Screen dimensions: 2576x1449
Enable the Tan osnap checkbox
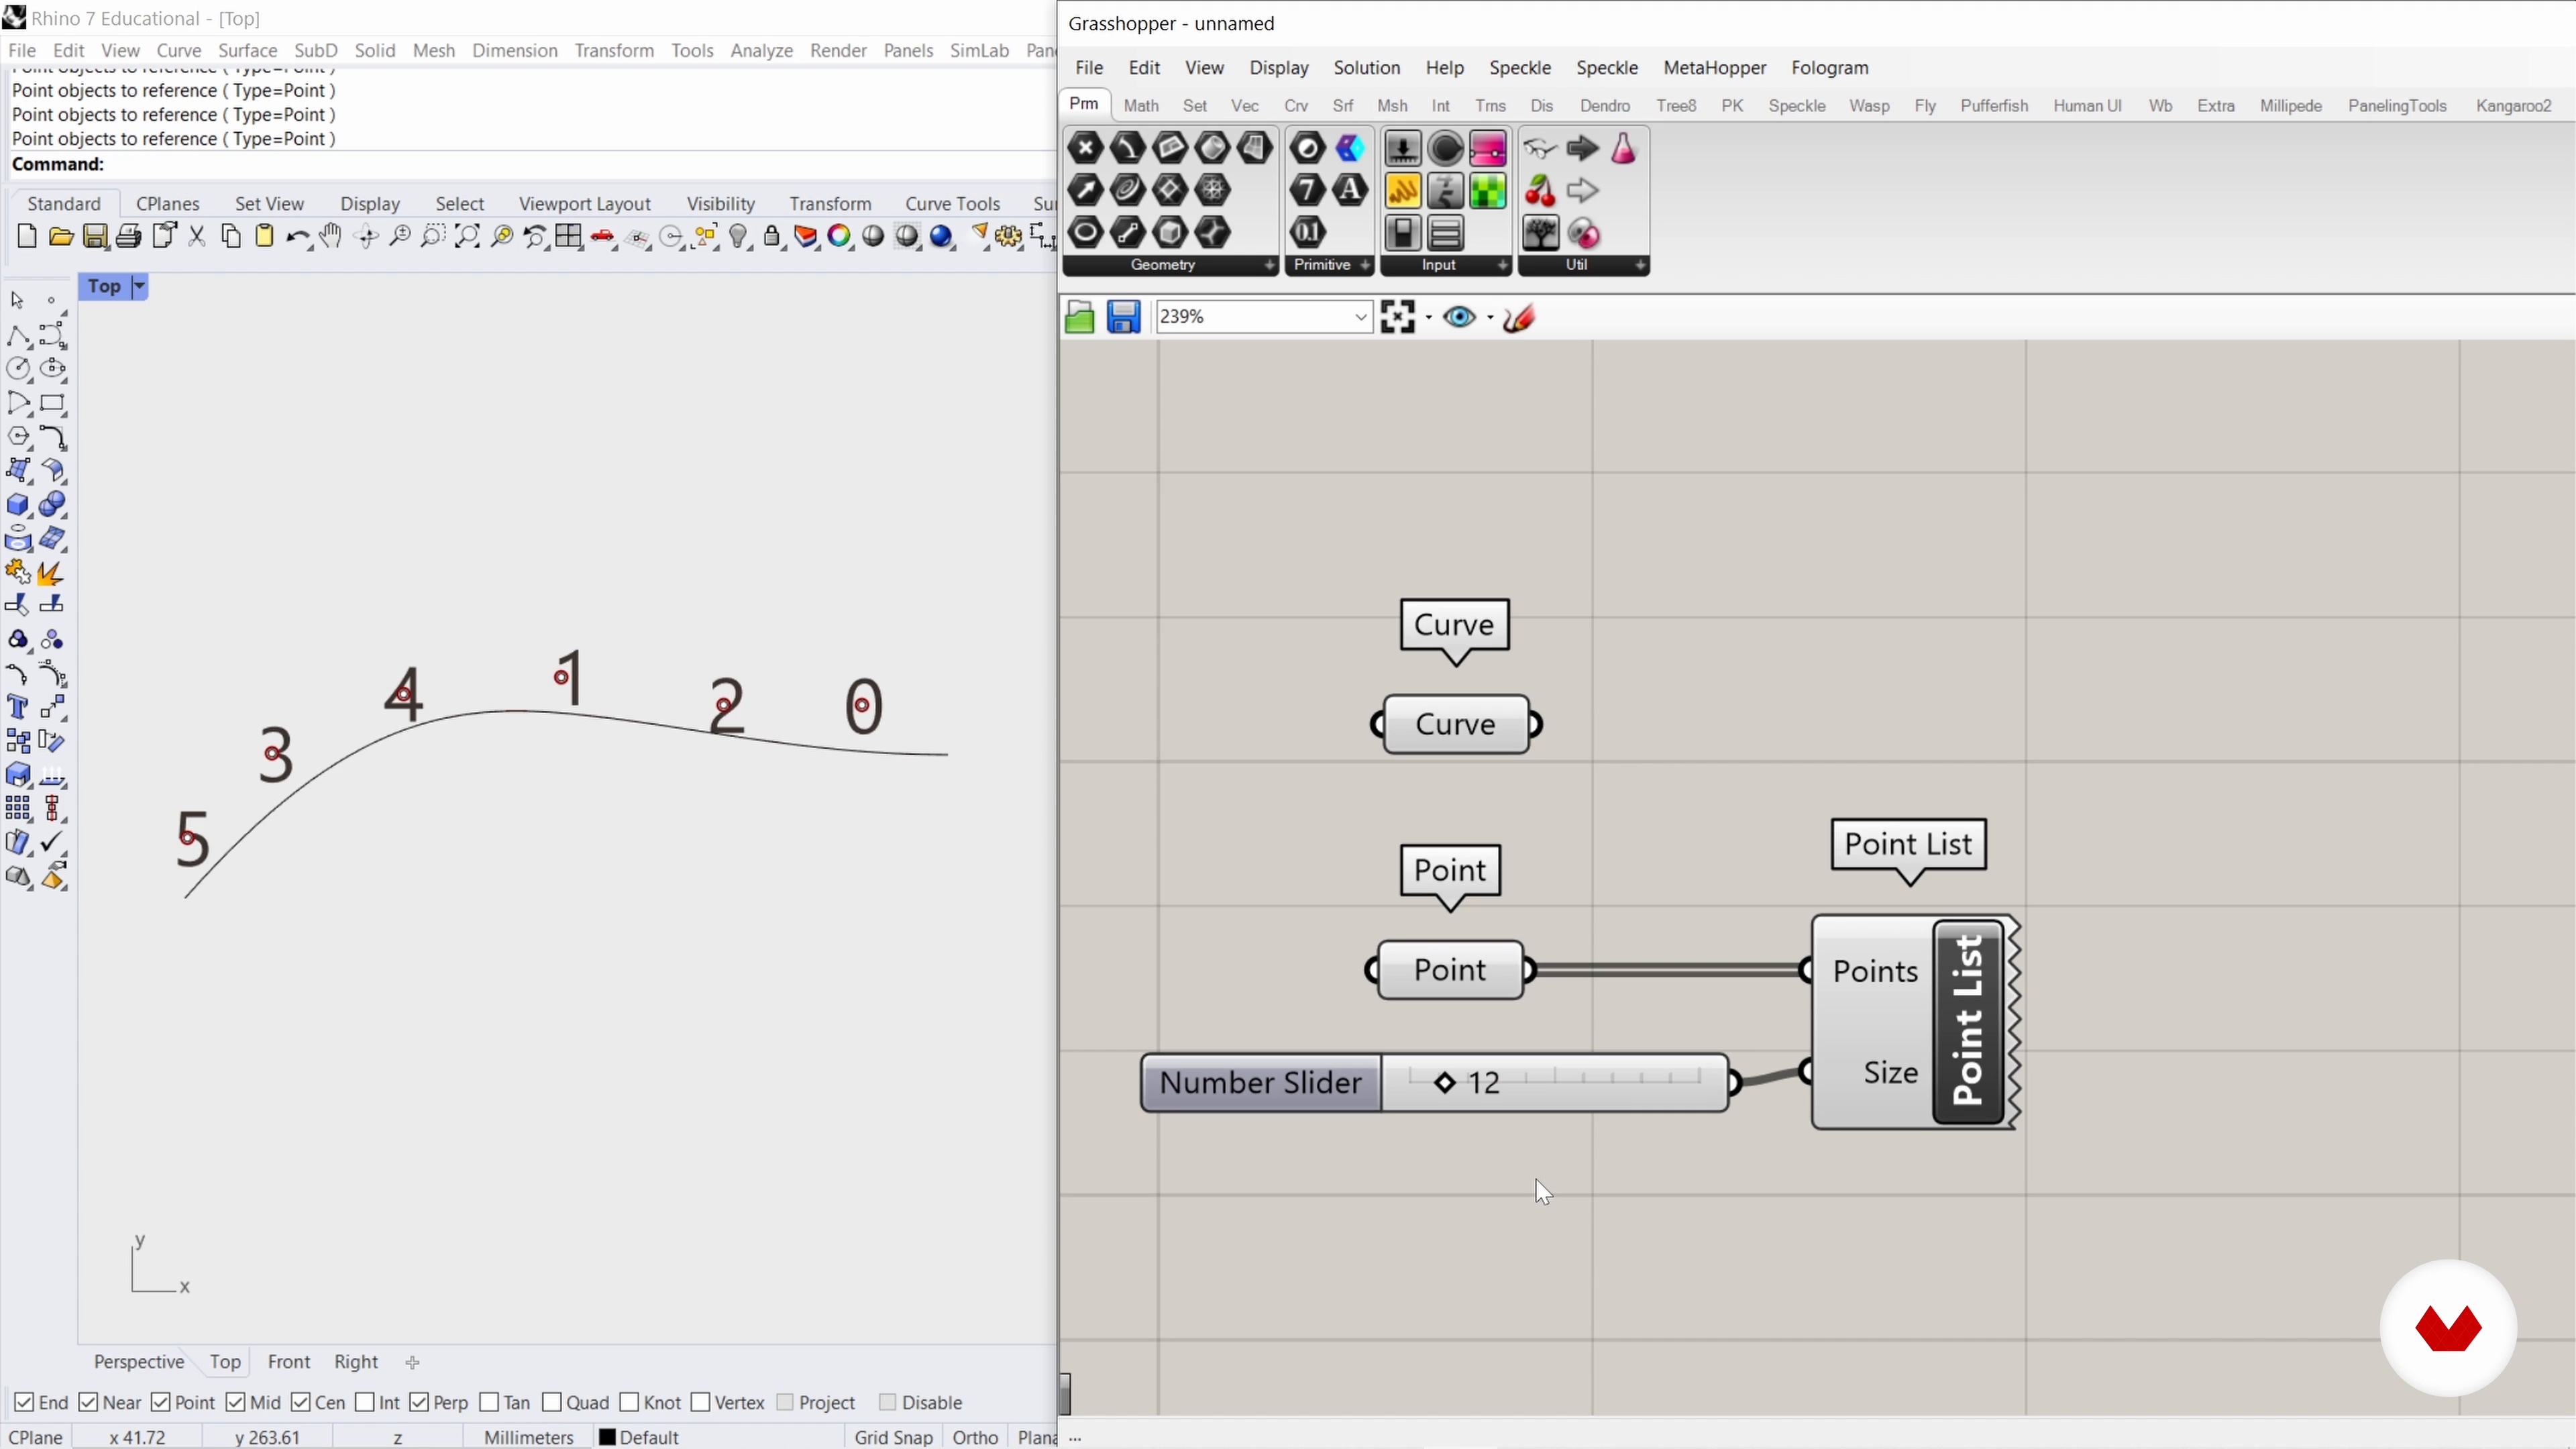pos(489,1402)
